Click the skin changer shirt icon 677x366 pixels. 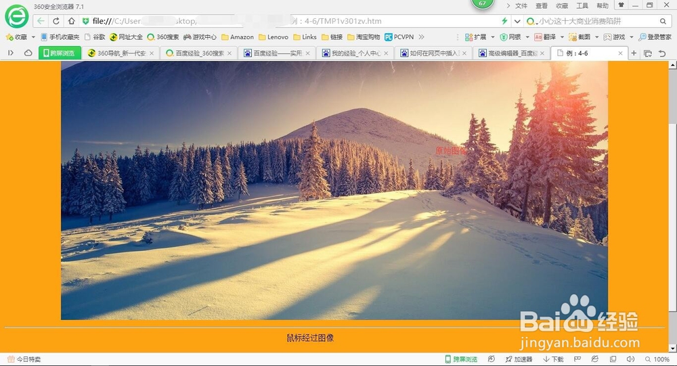coord(621,5)
